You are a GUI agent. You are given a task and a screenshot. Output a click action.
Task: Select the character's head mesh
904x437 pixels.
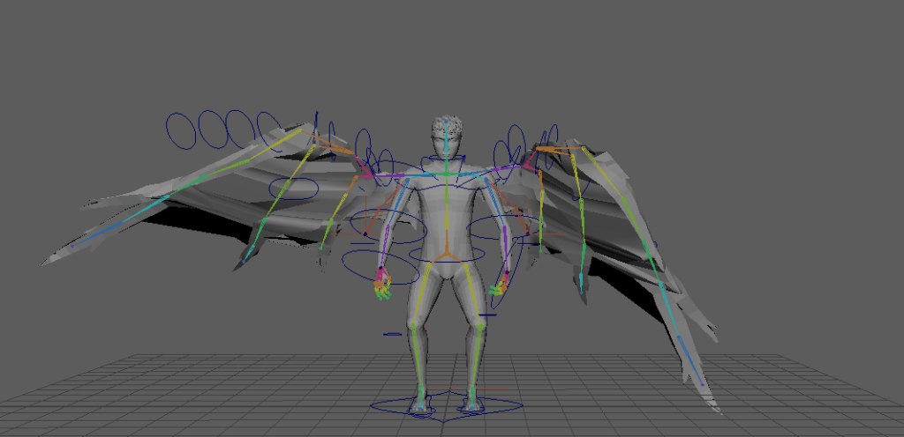click(448, 132)
